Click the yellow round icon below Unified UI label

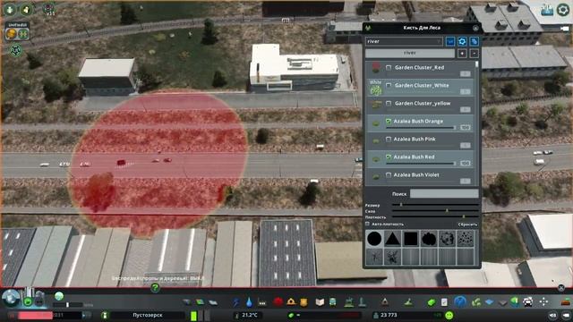(x=11, y=34)
